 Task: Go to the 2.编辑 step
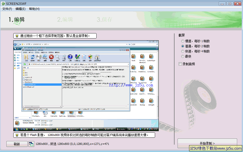[65, 20]
